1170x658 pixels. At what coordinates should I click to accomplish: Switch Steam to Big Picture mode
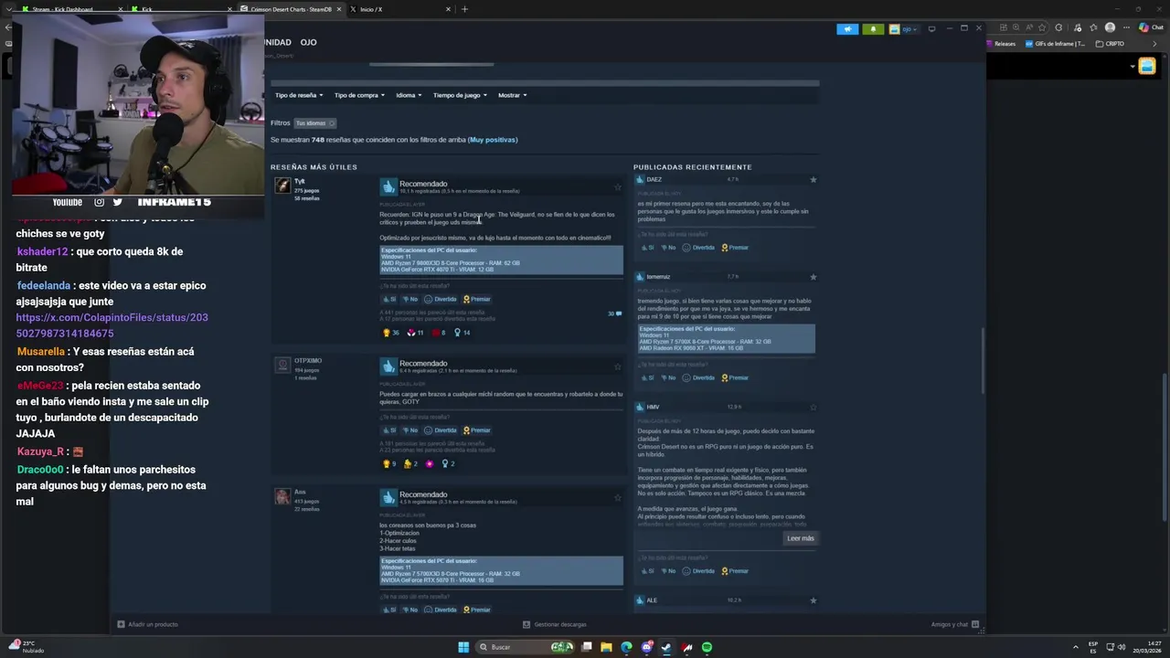point(931,29)
